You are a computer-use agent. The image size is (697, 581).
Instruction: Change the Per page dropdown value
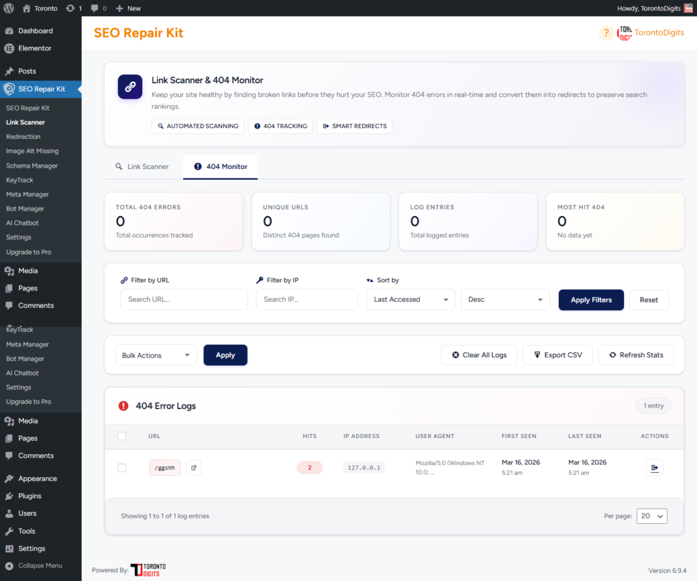[651, 516]
